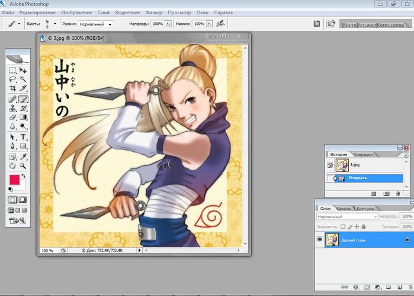Click the red foreground color swatch
Screen dimensions: 414x296
pyautogui.click(x=14, y=180)
